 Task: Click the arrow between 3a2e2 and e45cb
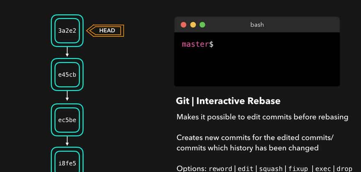coord(67,52)
